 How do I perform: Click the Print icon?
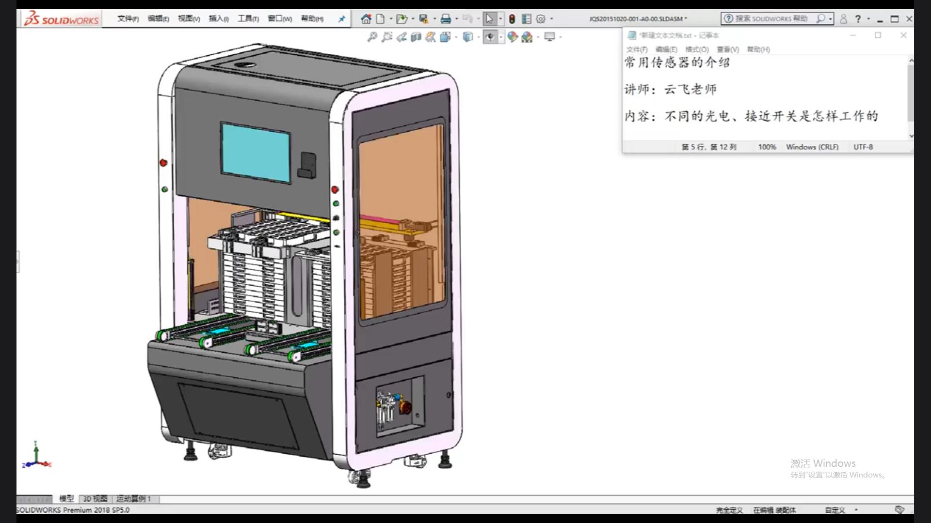coord(446,19)
